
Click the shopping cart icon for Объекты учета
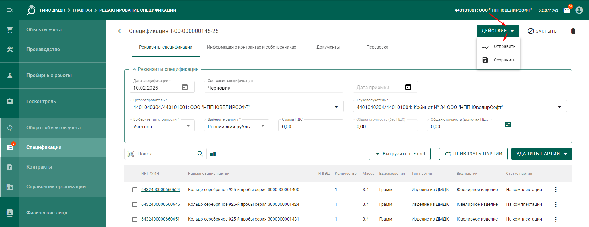pyautogui.click(x=10, y=30)
